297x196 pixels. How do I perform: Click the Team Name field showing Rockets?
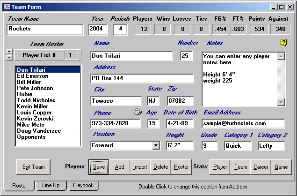click(x=45, y=30)
